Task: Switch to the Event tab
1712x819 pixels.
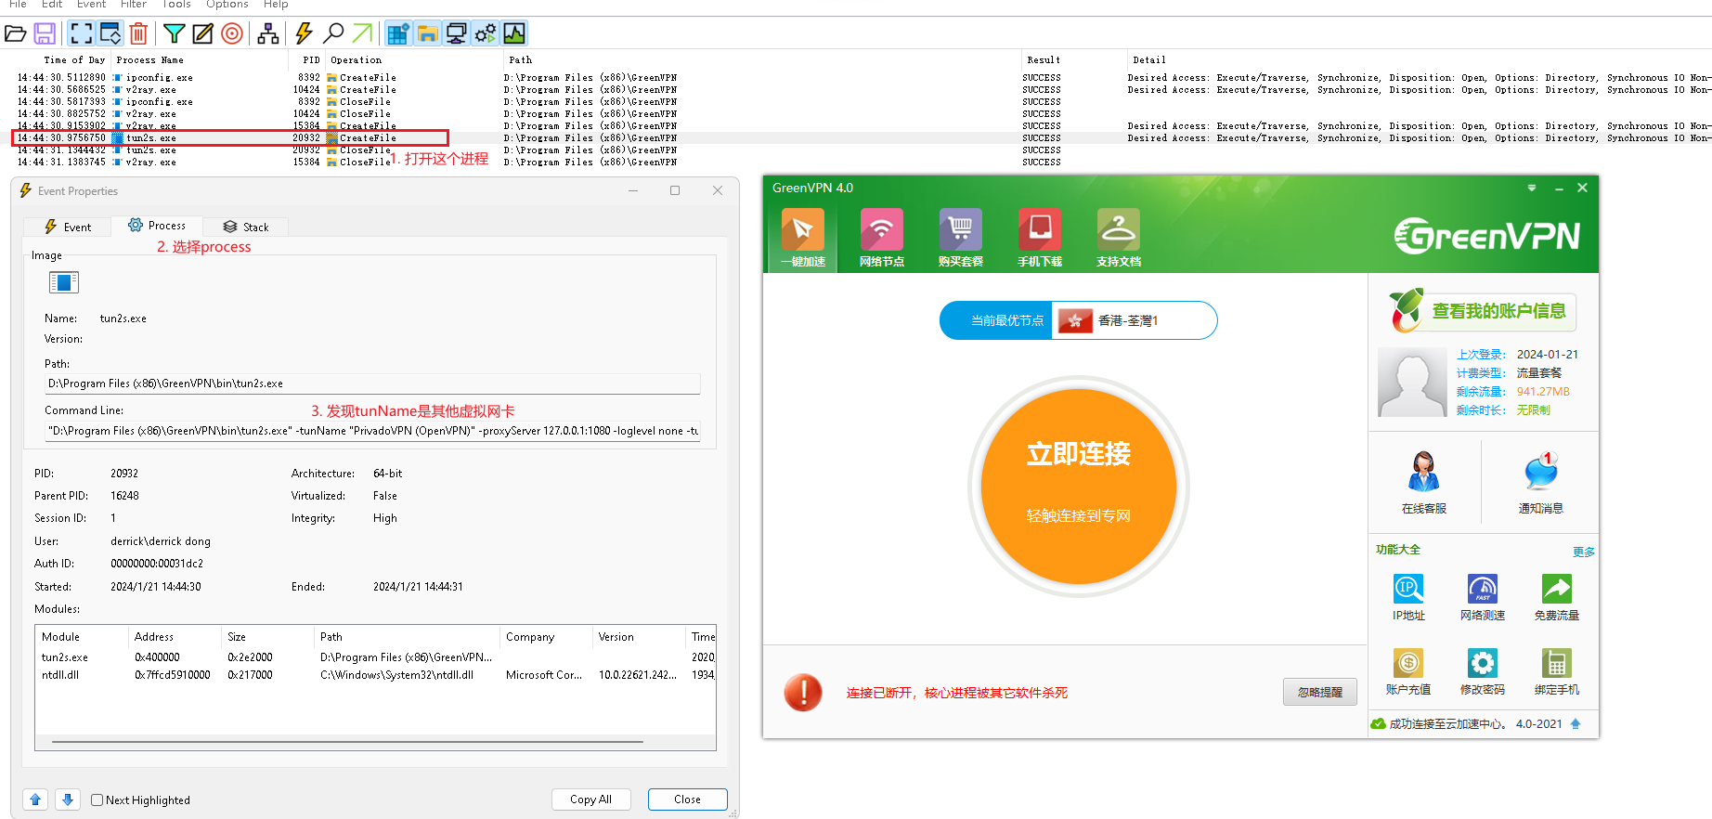Action: pos(68,227)
